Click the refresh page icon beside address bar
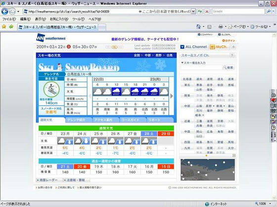The image size is (277, 207). coord(200,11)
